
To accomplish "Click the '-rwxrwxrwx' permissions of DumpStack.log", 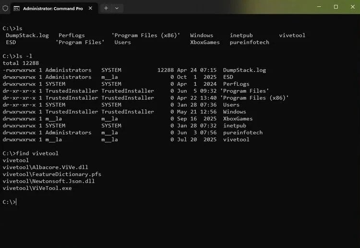I will [19, 70].
